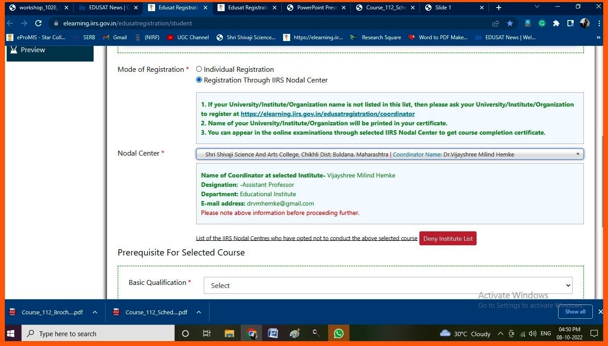
Task: Open a new browser tab with plus icon
Action: coord(498,8)
